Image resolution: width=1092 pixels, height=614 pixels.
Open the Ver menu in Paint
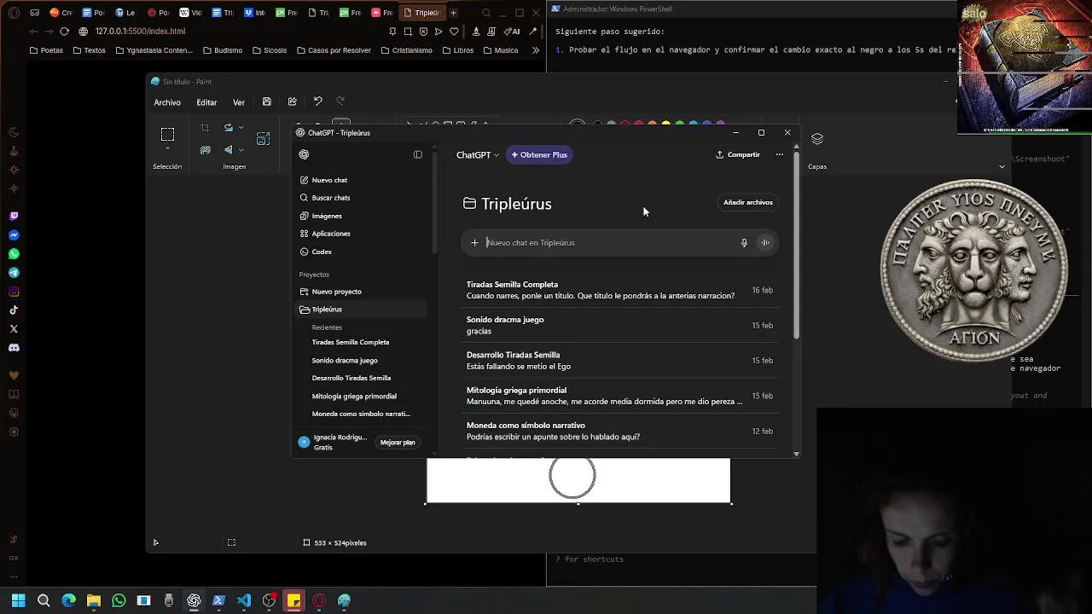239,102
